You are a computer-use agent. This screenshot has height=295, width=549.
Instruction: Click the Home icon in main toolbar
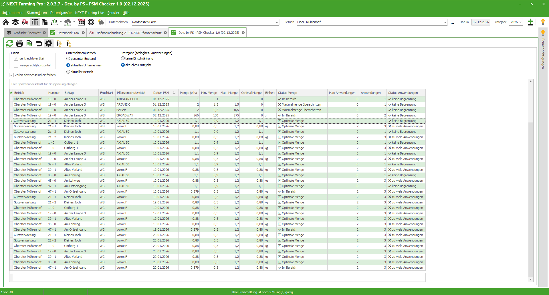point(6,22)
